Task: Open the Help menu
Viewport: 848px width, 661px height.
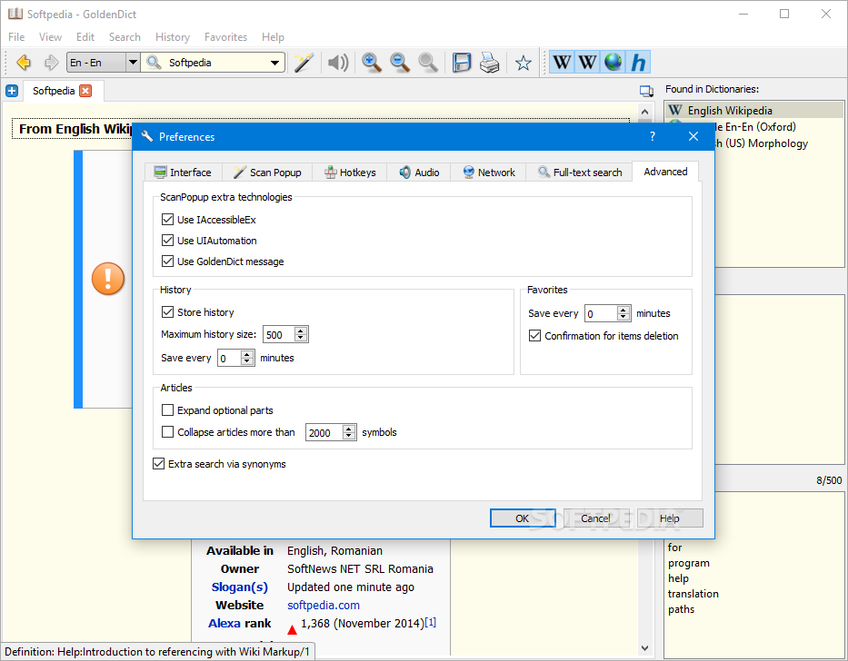Action: point(273,36)
